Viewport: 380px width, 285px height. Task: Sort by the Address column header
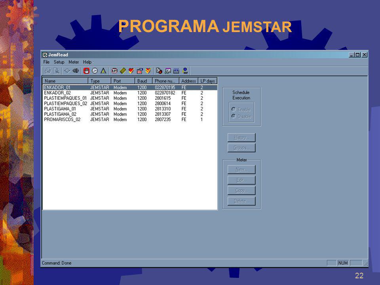(x=188, y=81)
